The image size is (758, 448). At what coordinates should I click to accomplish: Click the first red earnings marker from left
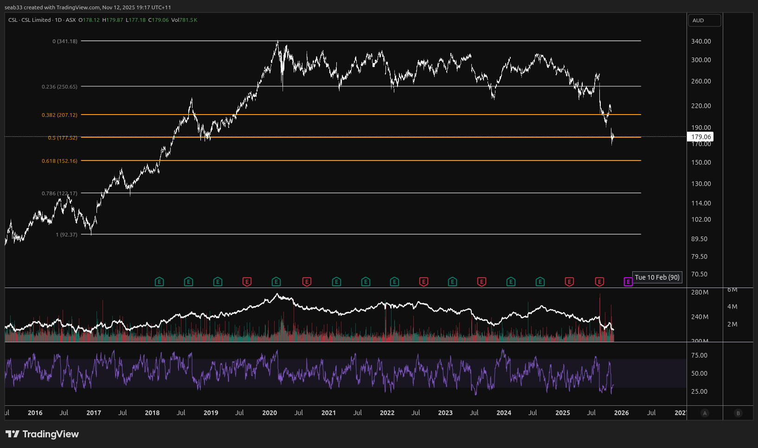coord(247,282)
